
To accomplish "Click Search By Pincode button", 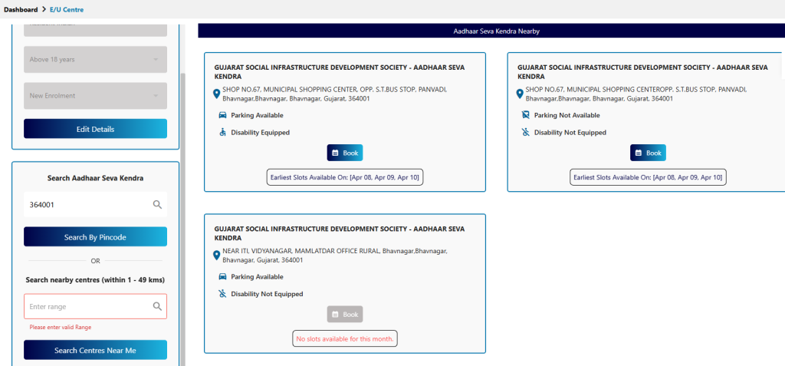I will 95,237.
